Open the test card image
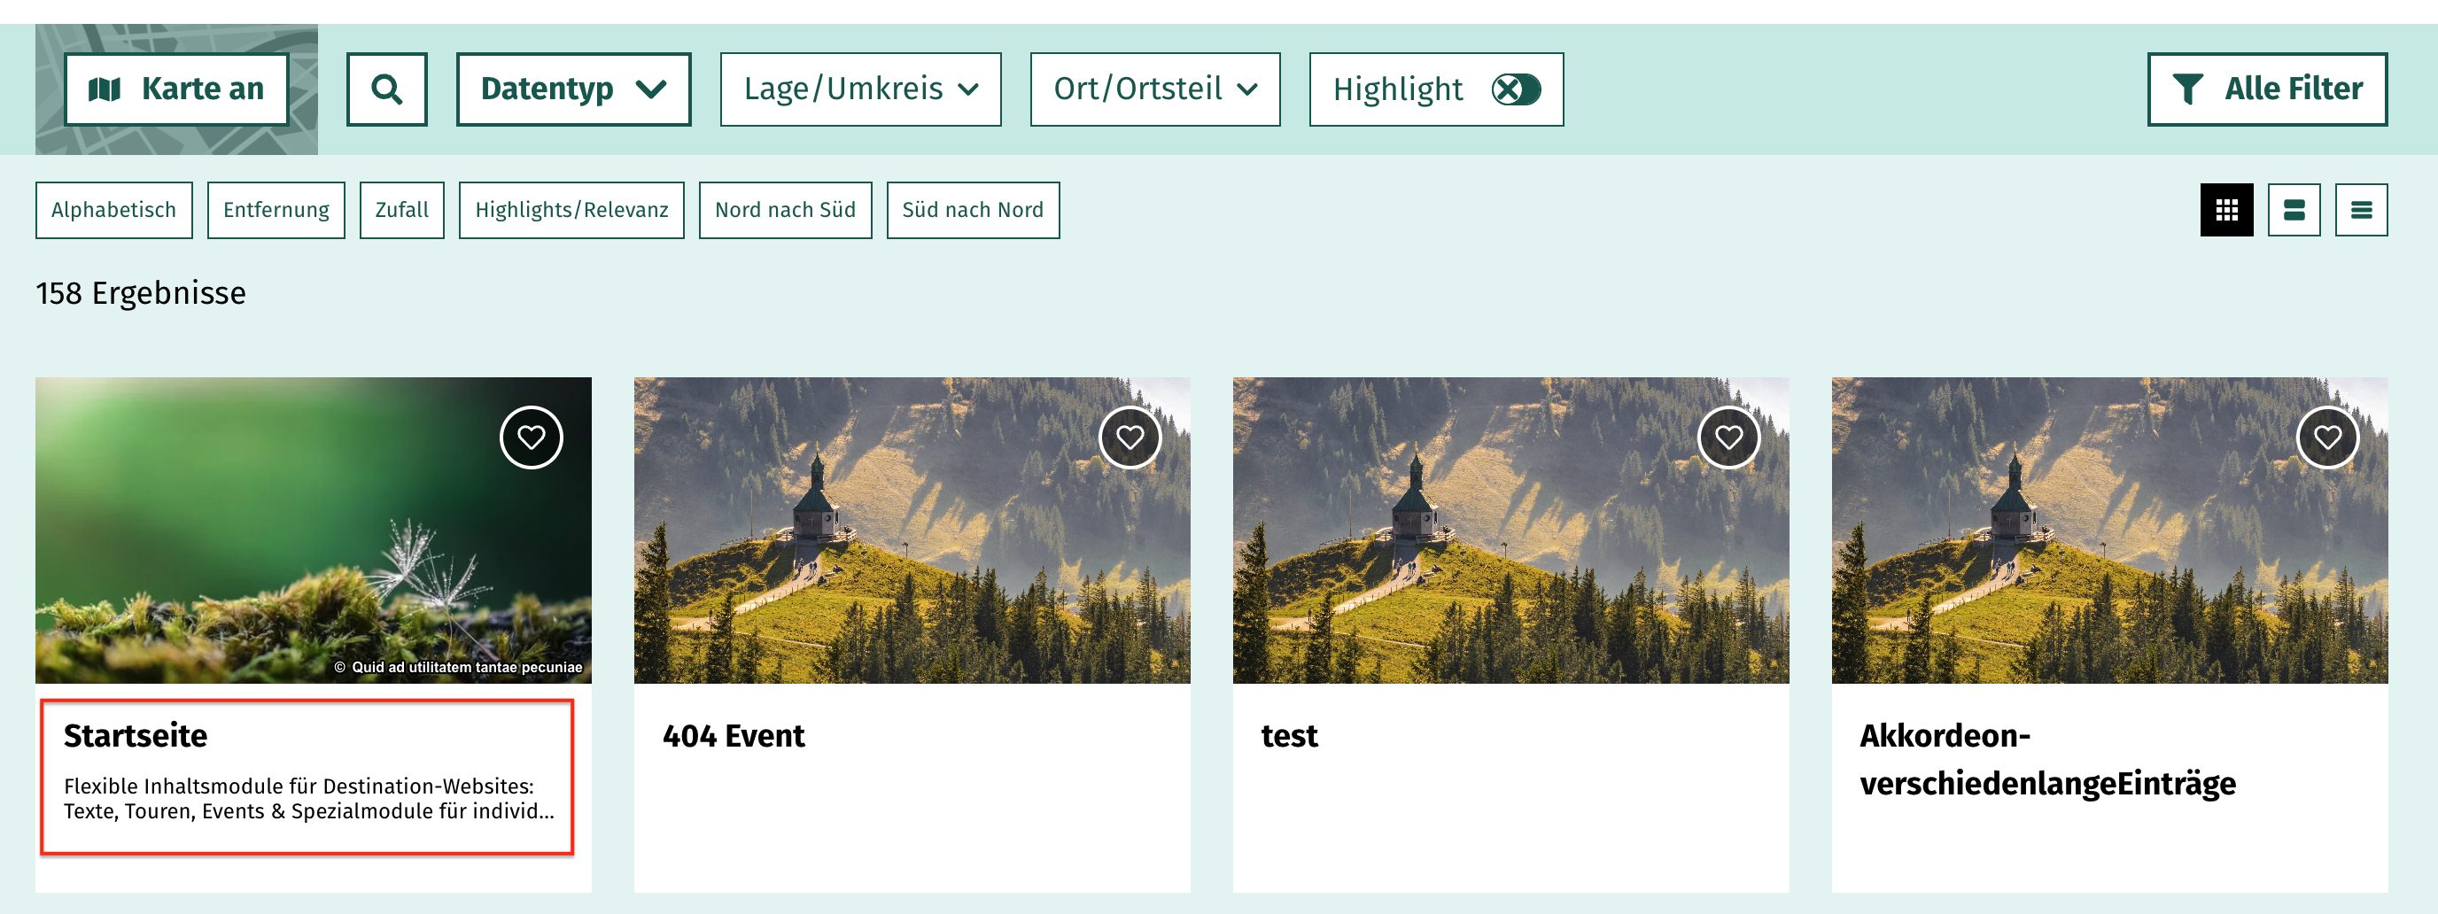Image resolution: width=2438 pixels, height=914 pixels. pos(1510,530)
